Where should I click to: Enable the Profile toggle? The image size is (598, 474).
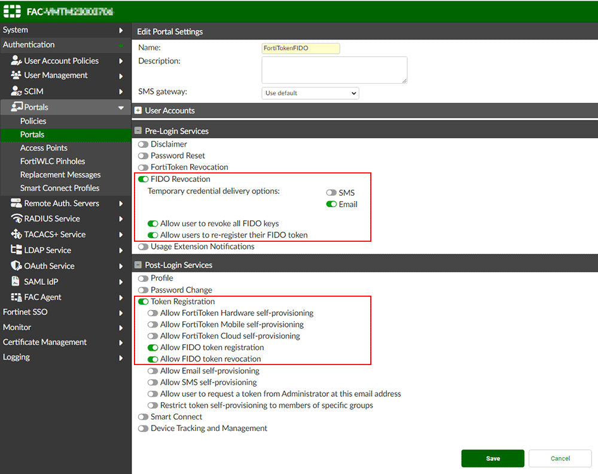coord(143,278)
